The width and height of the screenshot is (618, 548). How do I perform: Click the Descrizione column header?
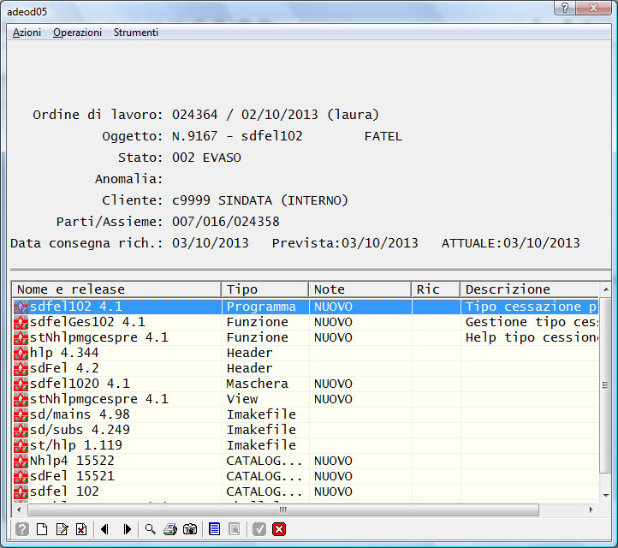tap(529, 289)
